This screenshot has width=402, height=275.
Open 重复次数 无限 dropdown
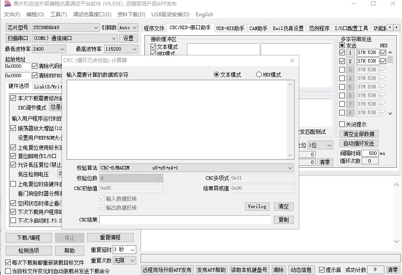click(124, 260)
